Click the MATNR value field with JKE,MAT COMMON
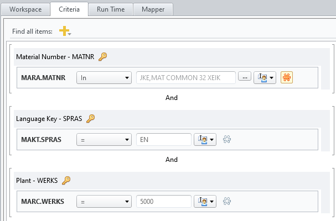This screenshot has height=221, width=336. pyautogui.click(x=186, y=78)
